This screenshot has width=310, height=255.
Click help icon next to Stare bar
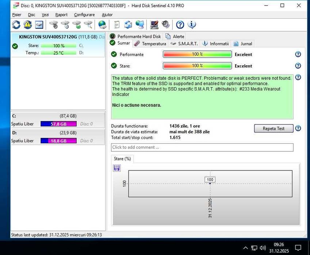click(x=298, y=66)
